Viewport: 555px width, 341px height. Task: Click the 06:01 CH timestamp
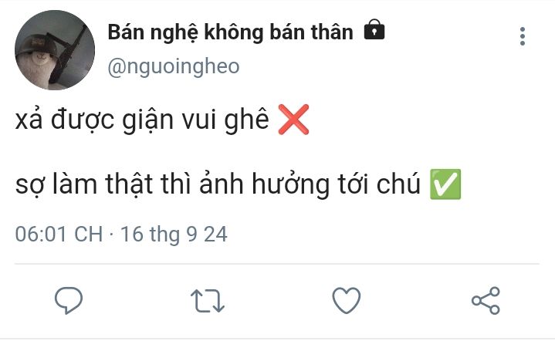59,235
